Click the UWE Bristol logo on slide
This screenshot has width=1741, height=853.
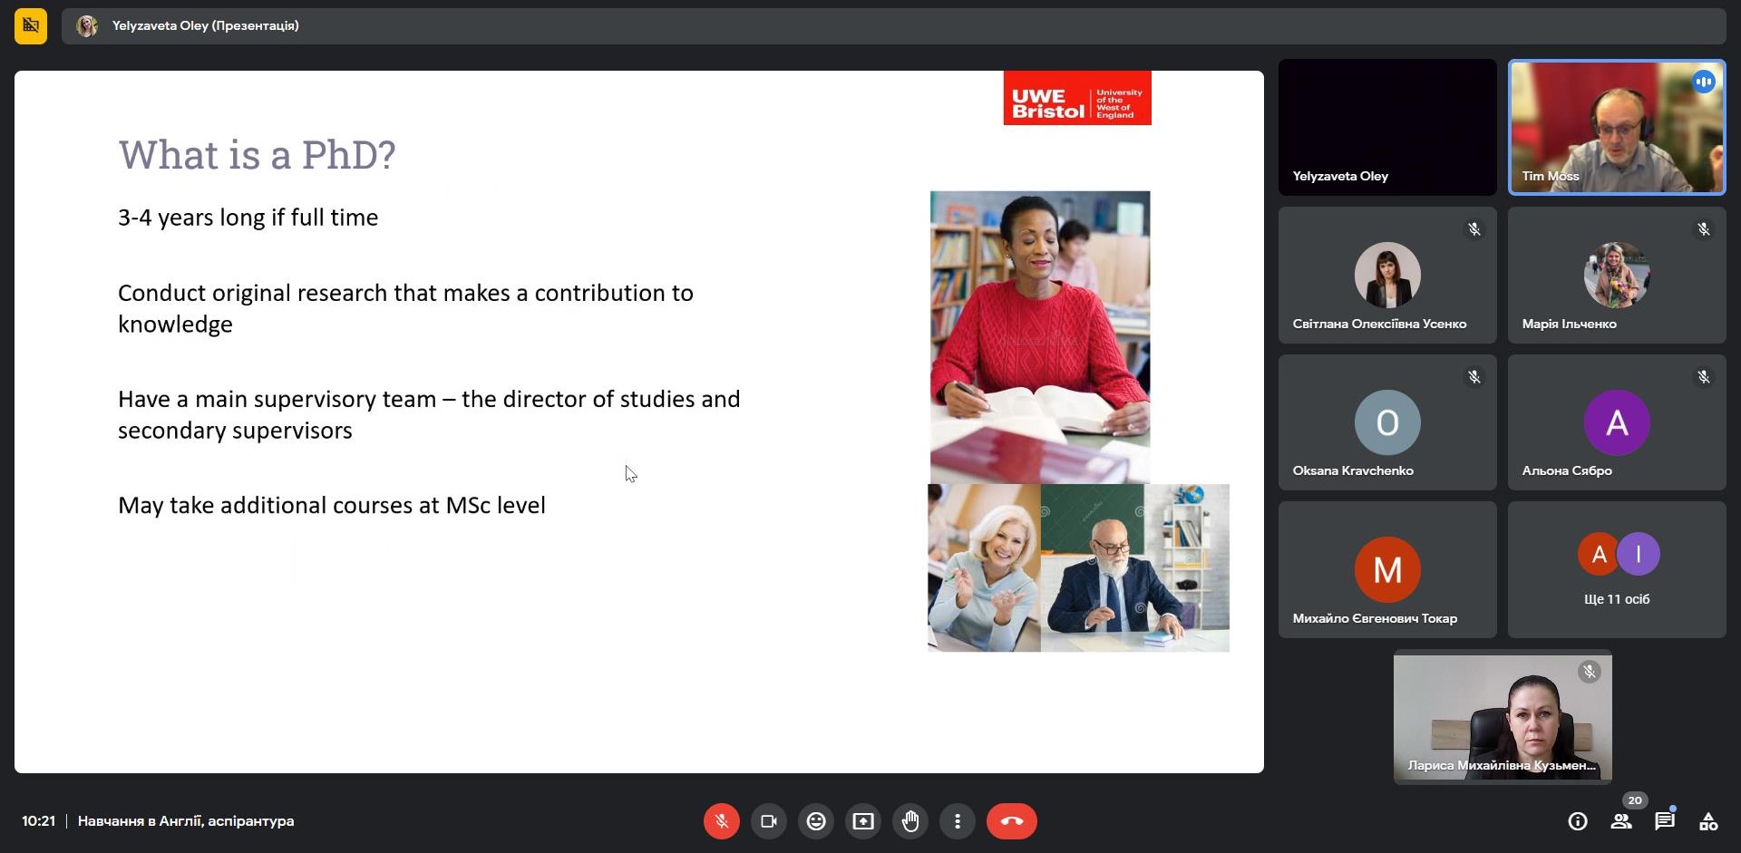[1077, 98]
